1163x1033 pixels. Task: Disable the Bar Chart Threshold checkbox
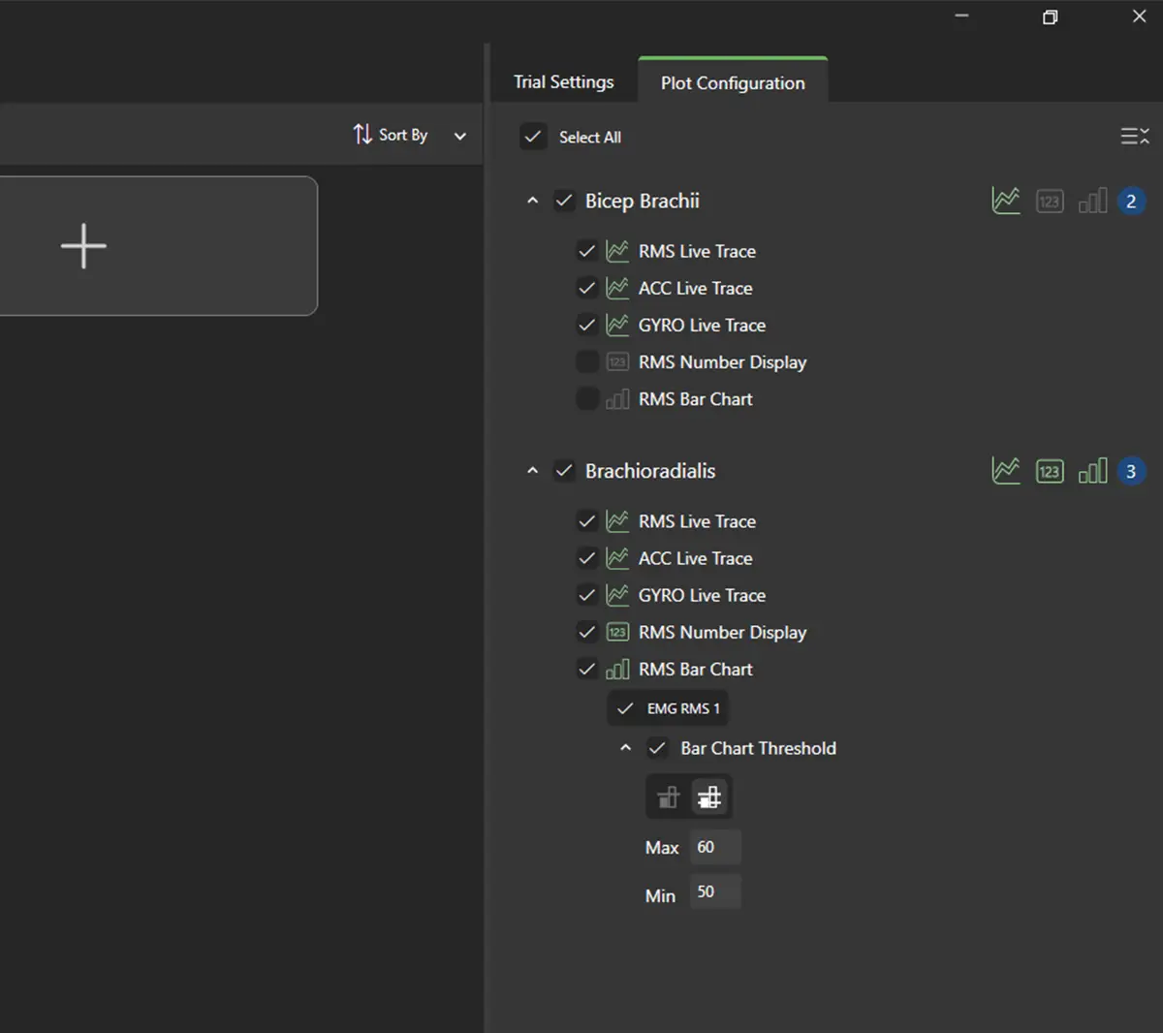[657, 748]
